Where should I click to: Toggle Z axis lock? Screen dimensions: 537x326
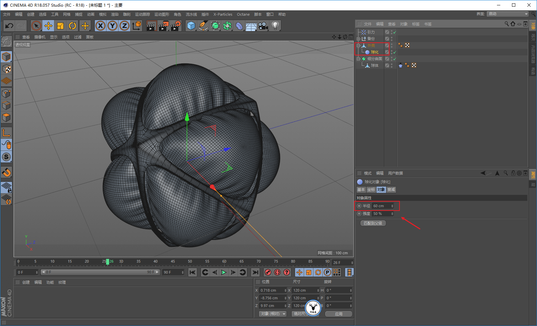[124, 26]
